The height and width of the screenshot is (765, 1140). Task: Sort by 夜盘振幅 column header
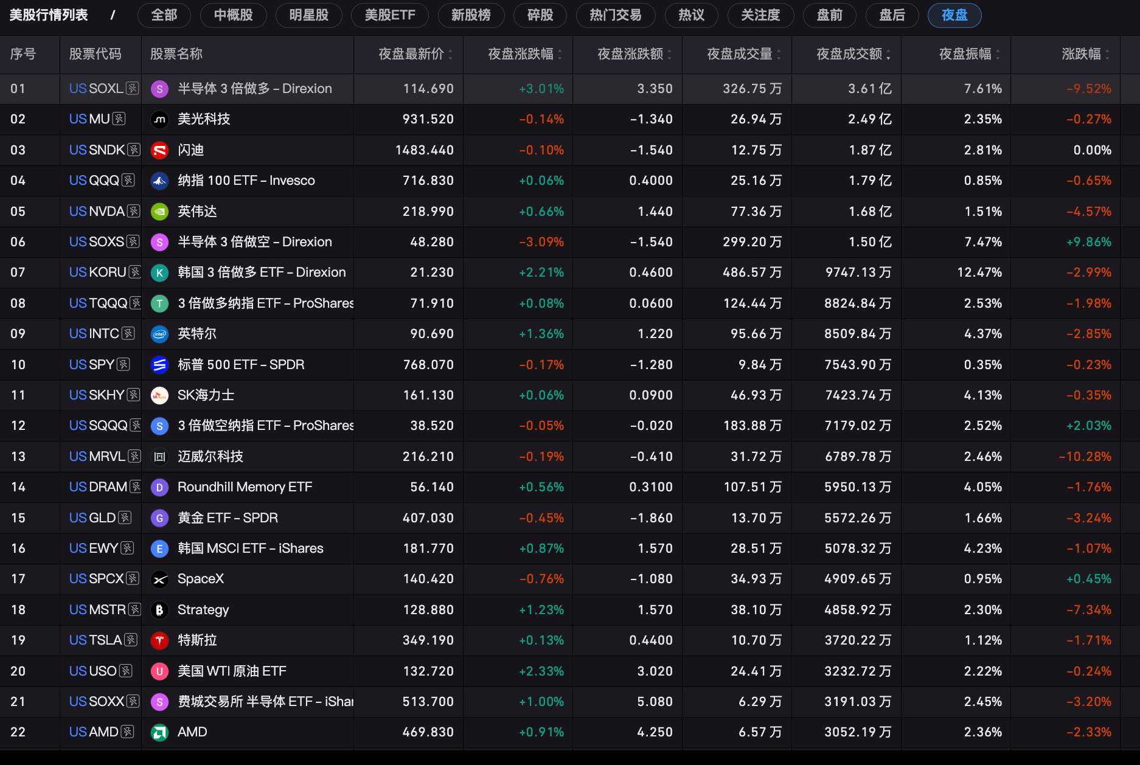point(965,54)
